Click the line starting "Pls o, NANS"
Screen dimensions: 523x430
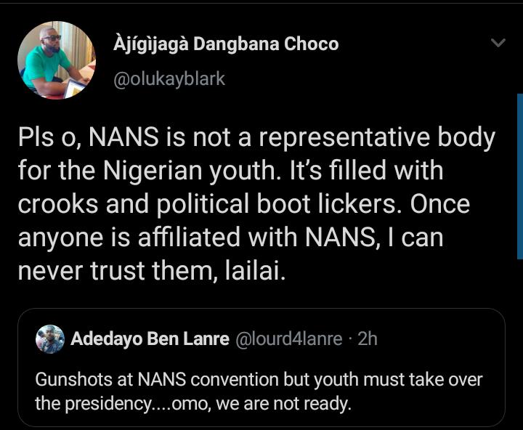256,139
